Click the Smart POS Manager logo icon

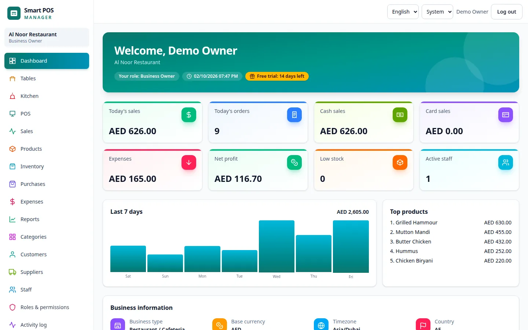coord(14,13)
